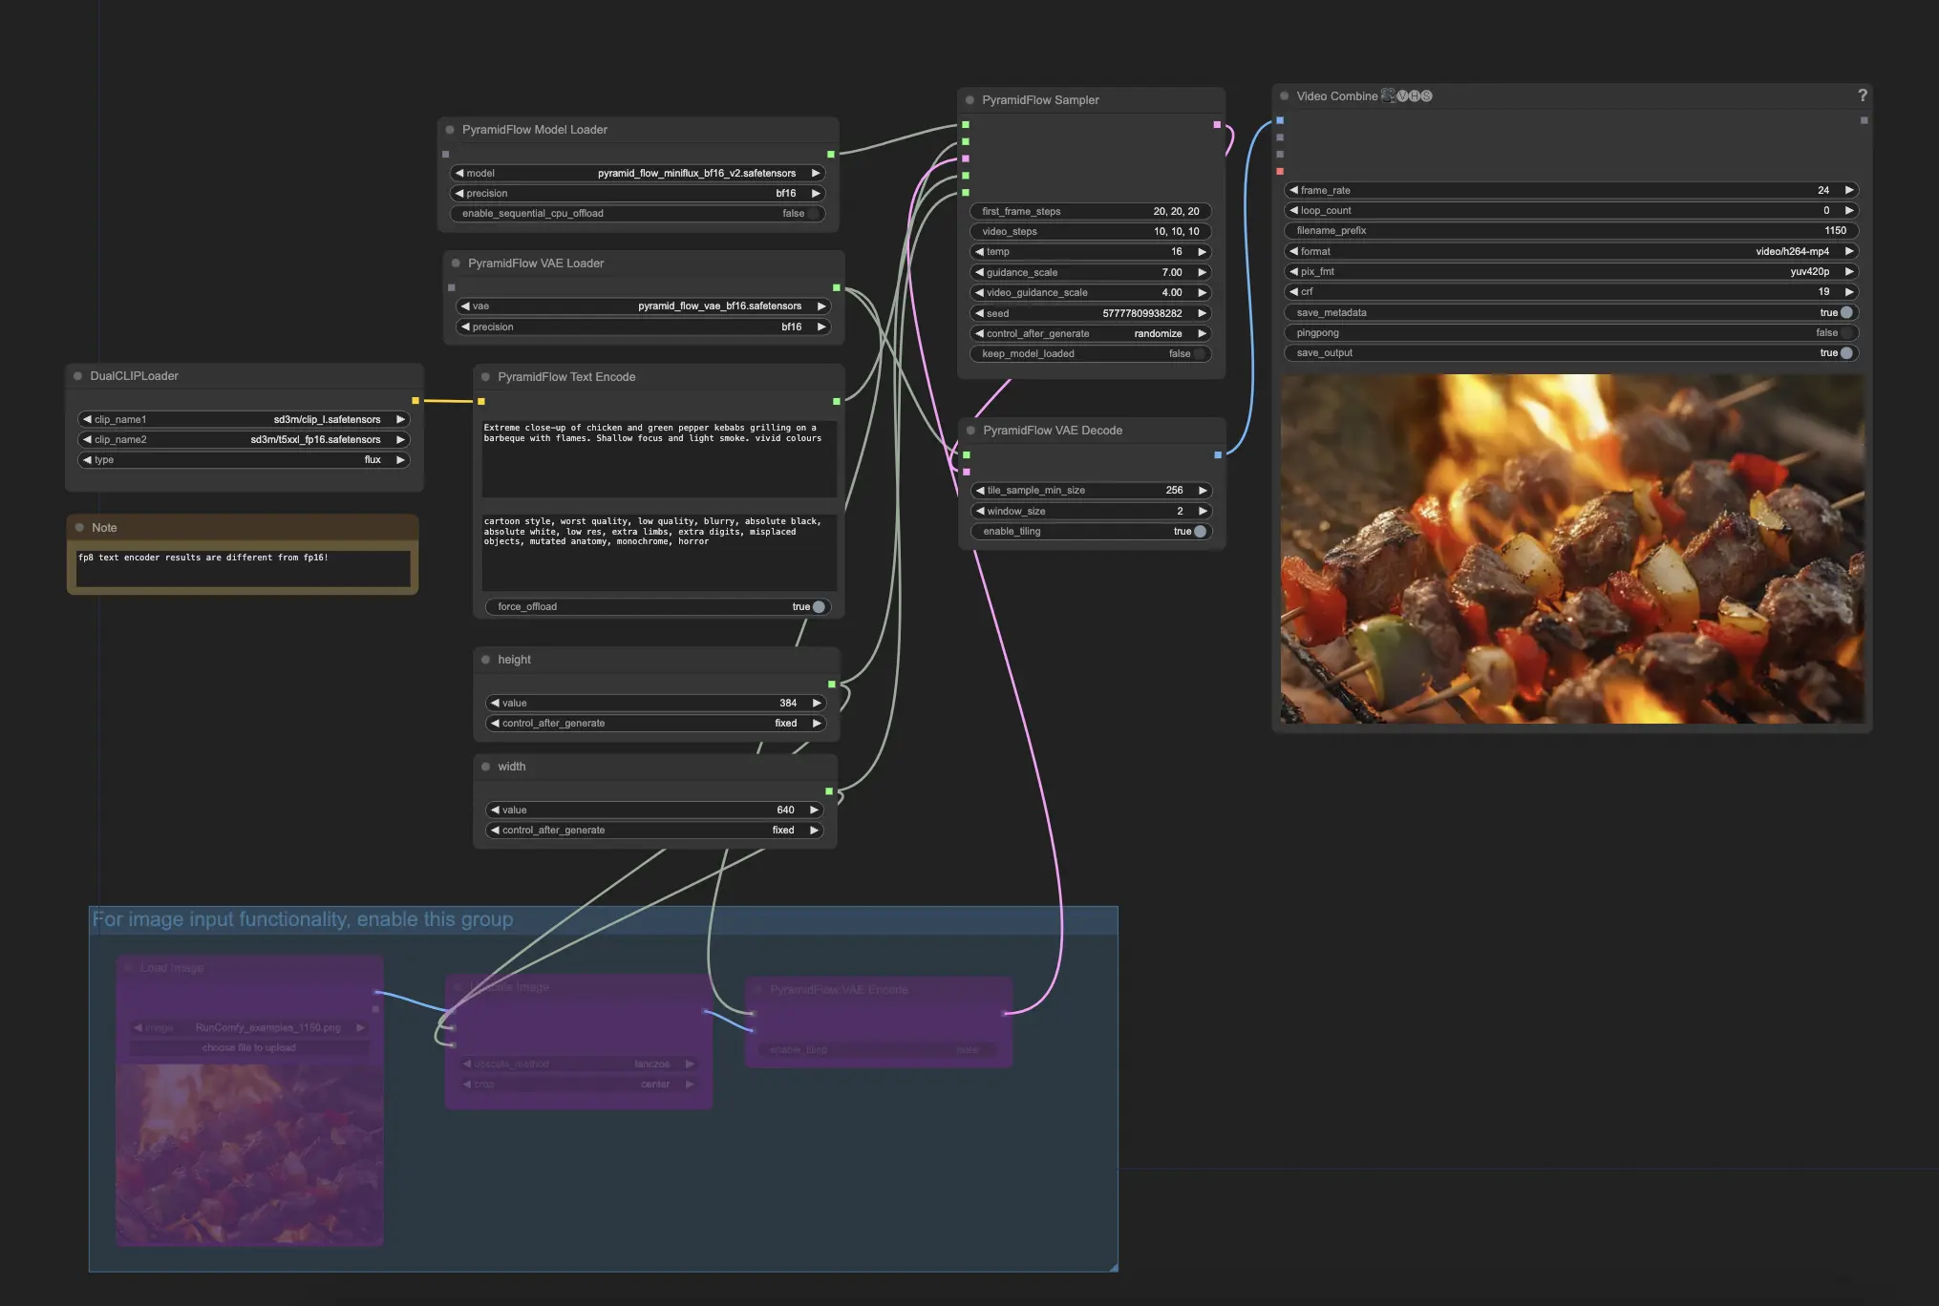
Task: Toggle enable_sequential_cpu_offload in Model Loader
Action: [x=638, y=214]
